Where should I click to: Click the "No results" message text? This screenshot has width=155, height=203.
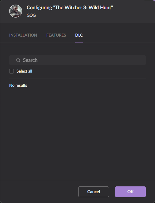click(18, 85)
